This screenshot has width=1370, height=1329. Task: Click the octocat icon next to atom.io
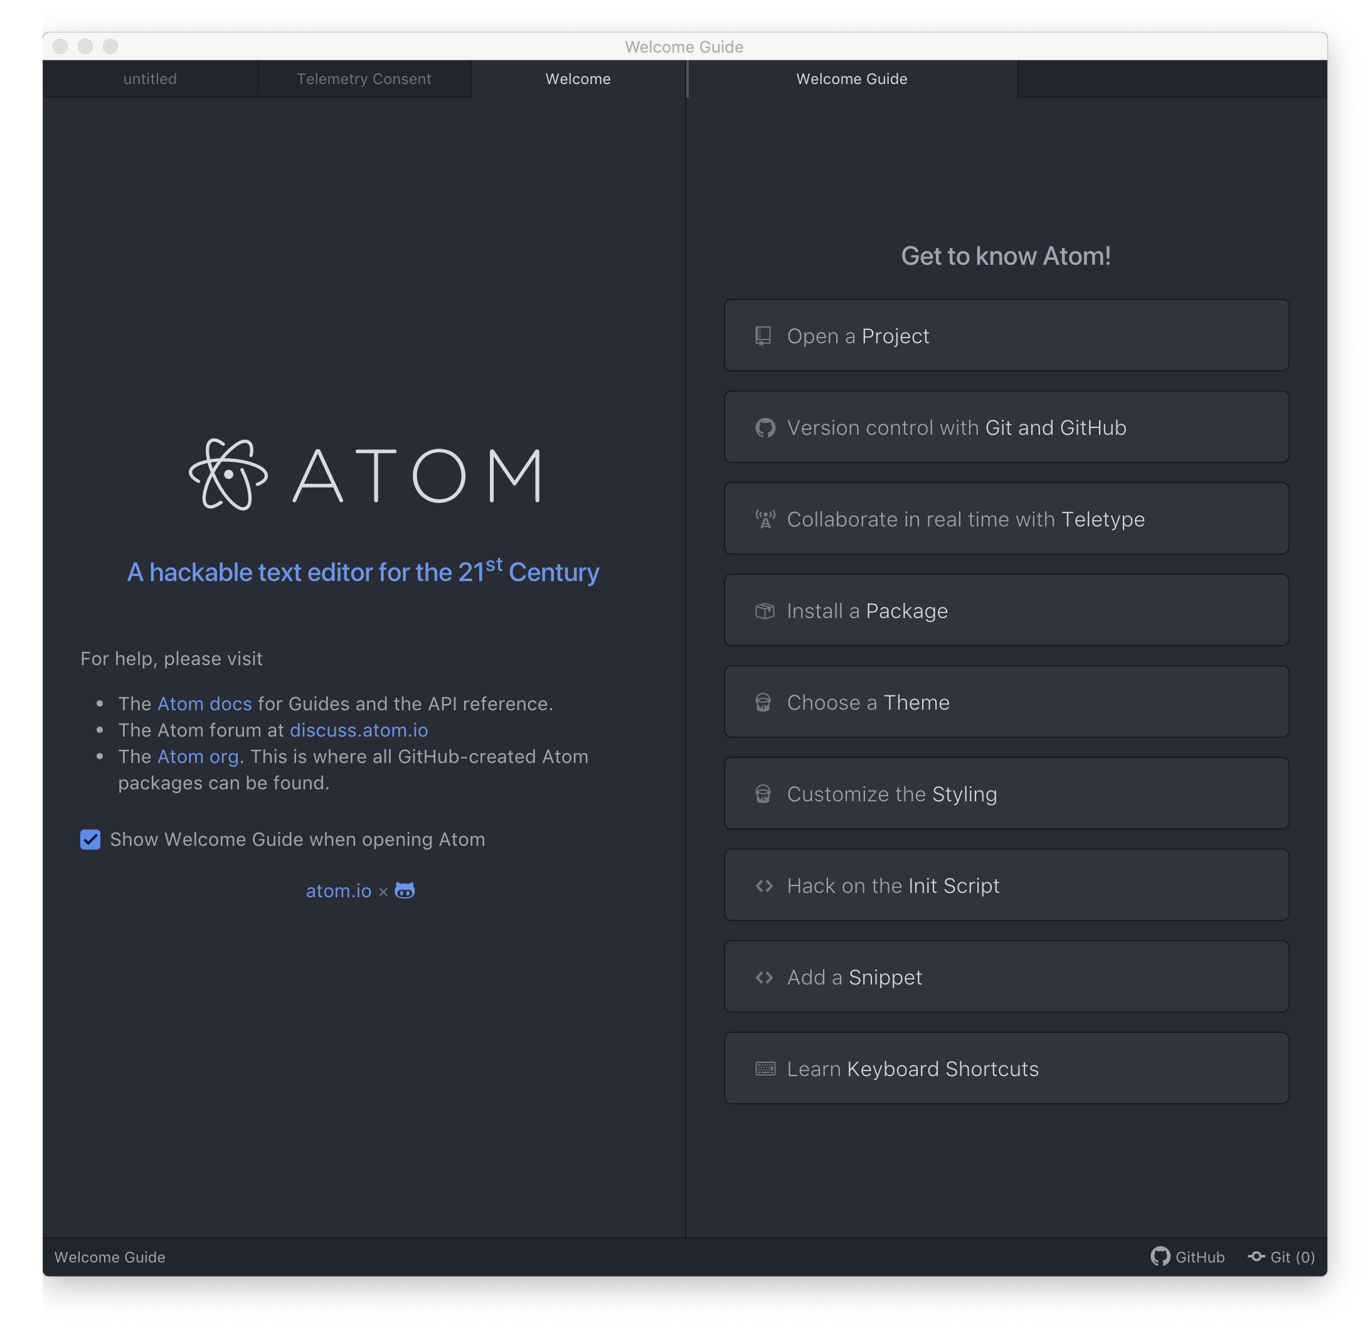(x=405, y=890)
